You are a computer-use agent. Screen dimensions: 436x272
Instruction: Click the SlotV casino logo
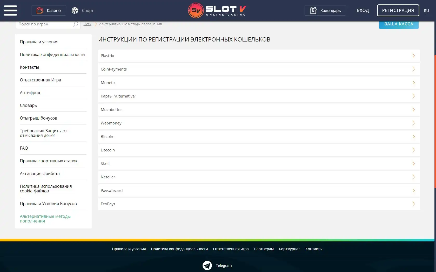[x=217, y=10]
